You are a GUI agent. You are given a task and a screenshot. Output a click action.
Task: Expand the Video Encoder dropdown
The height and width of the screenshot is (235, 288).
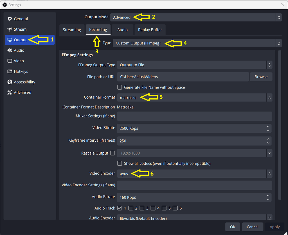[195, 173]
